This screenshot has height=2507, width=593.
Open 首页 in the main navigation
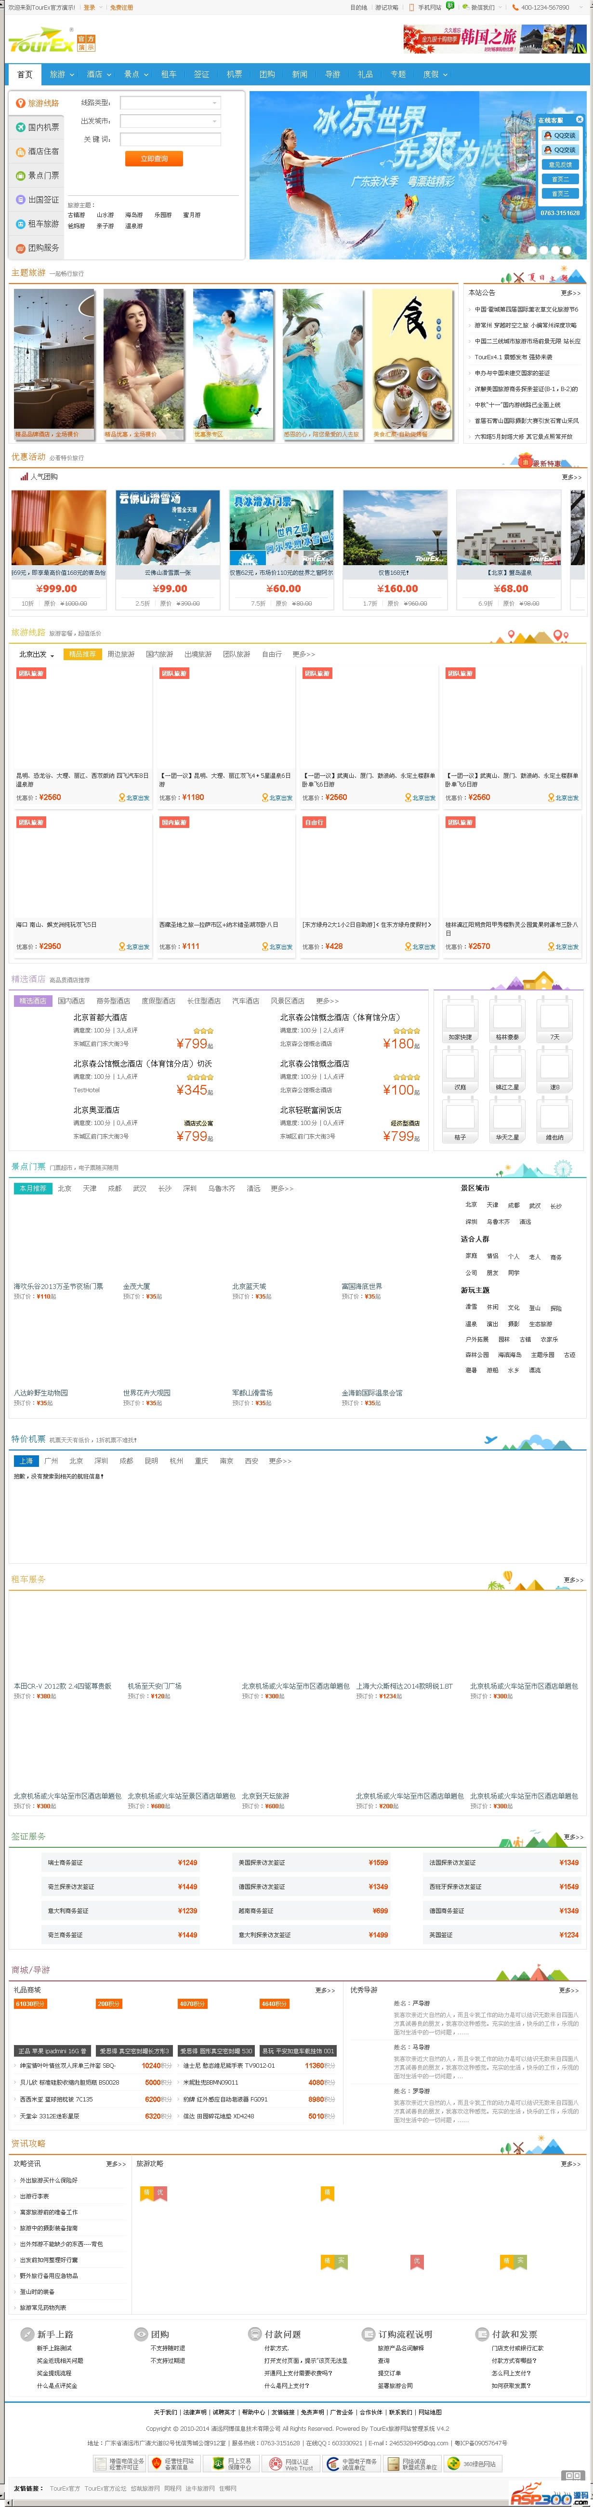click(24, 74)
